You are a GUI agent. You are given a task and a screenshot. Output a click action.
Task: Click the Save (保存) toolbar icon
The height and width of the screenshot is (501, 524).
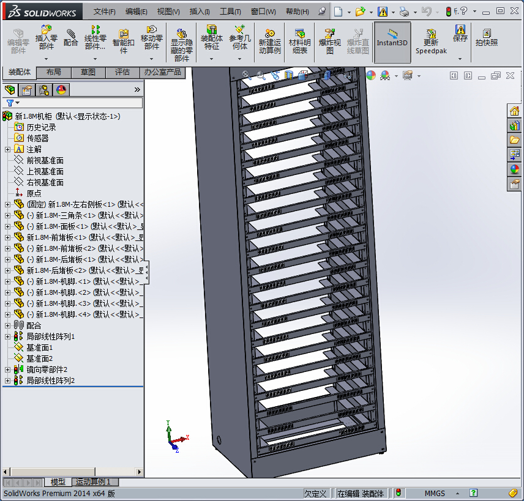pyautogui.click(x=460, y=34)
